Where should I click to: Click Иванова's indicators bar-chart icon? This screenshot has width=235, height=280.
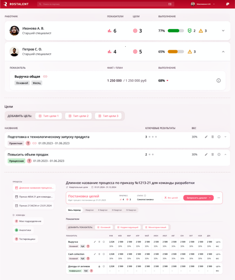point(109,31)
